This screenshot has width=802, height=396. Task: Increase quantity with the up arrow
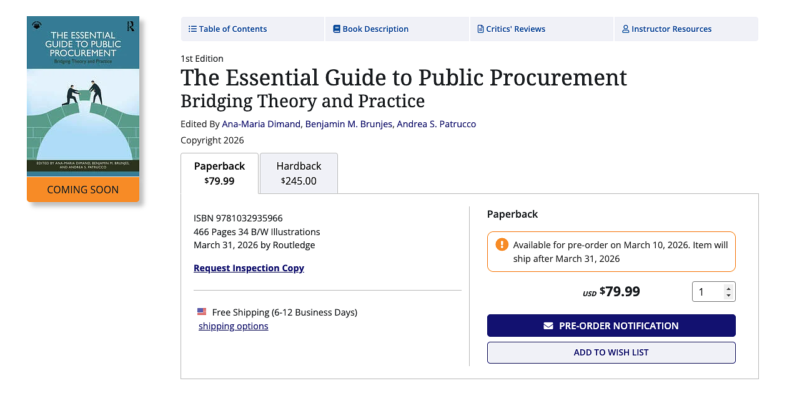coord(728,288)
